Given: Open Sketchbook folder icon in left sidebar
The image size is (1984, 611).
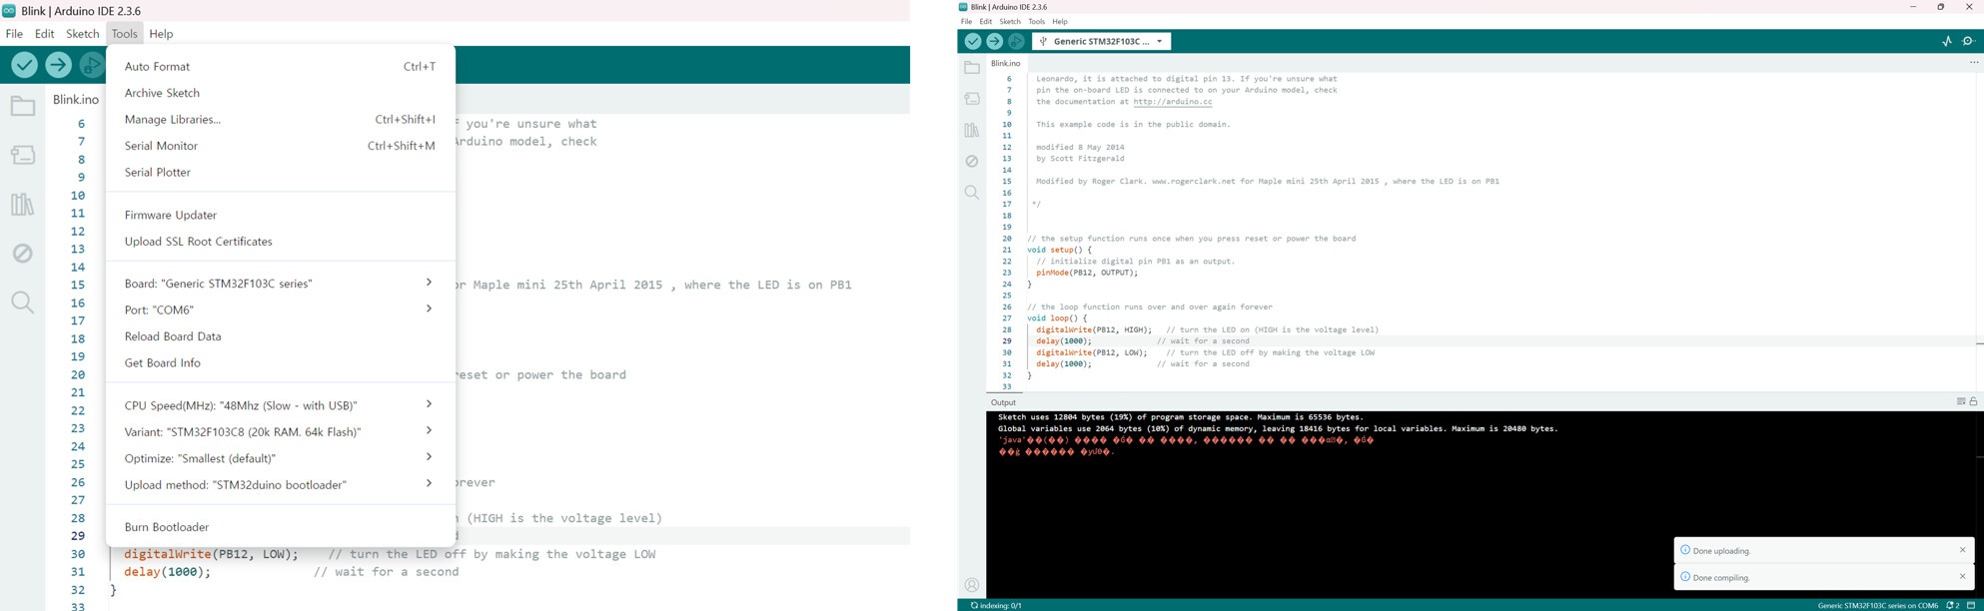Looking at the screenshot, I should click(22, 106).
